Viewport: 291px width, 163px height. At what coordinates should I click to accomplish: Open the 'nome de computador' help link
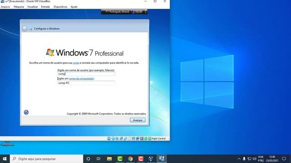click(81, 78)
